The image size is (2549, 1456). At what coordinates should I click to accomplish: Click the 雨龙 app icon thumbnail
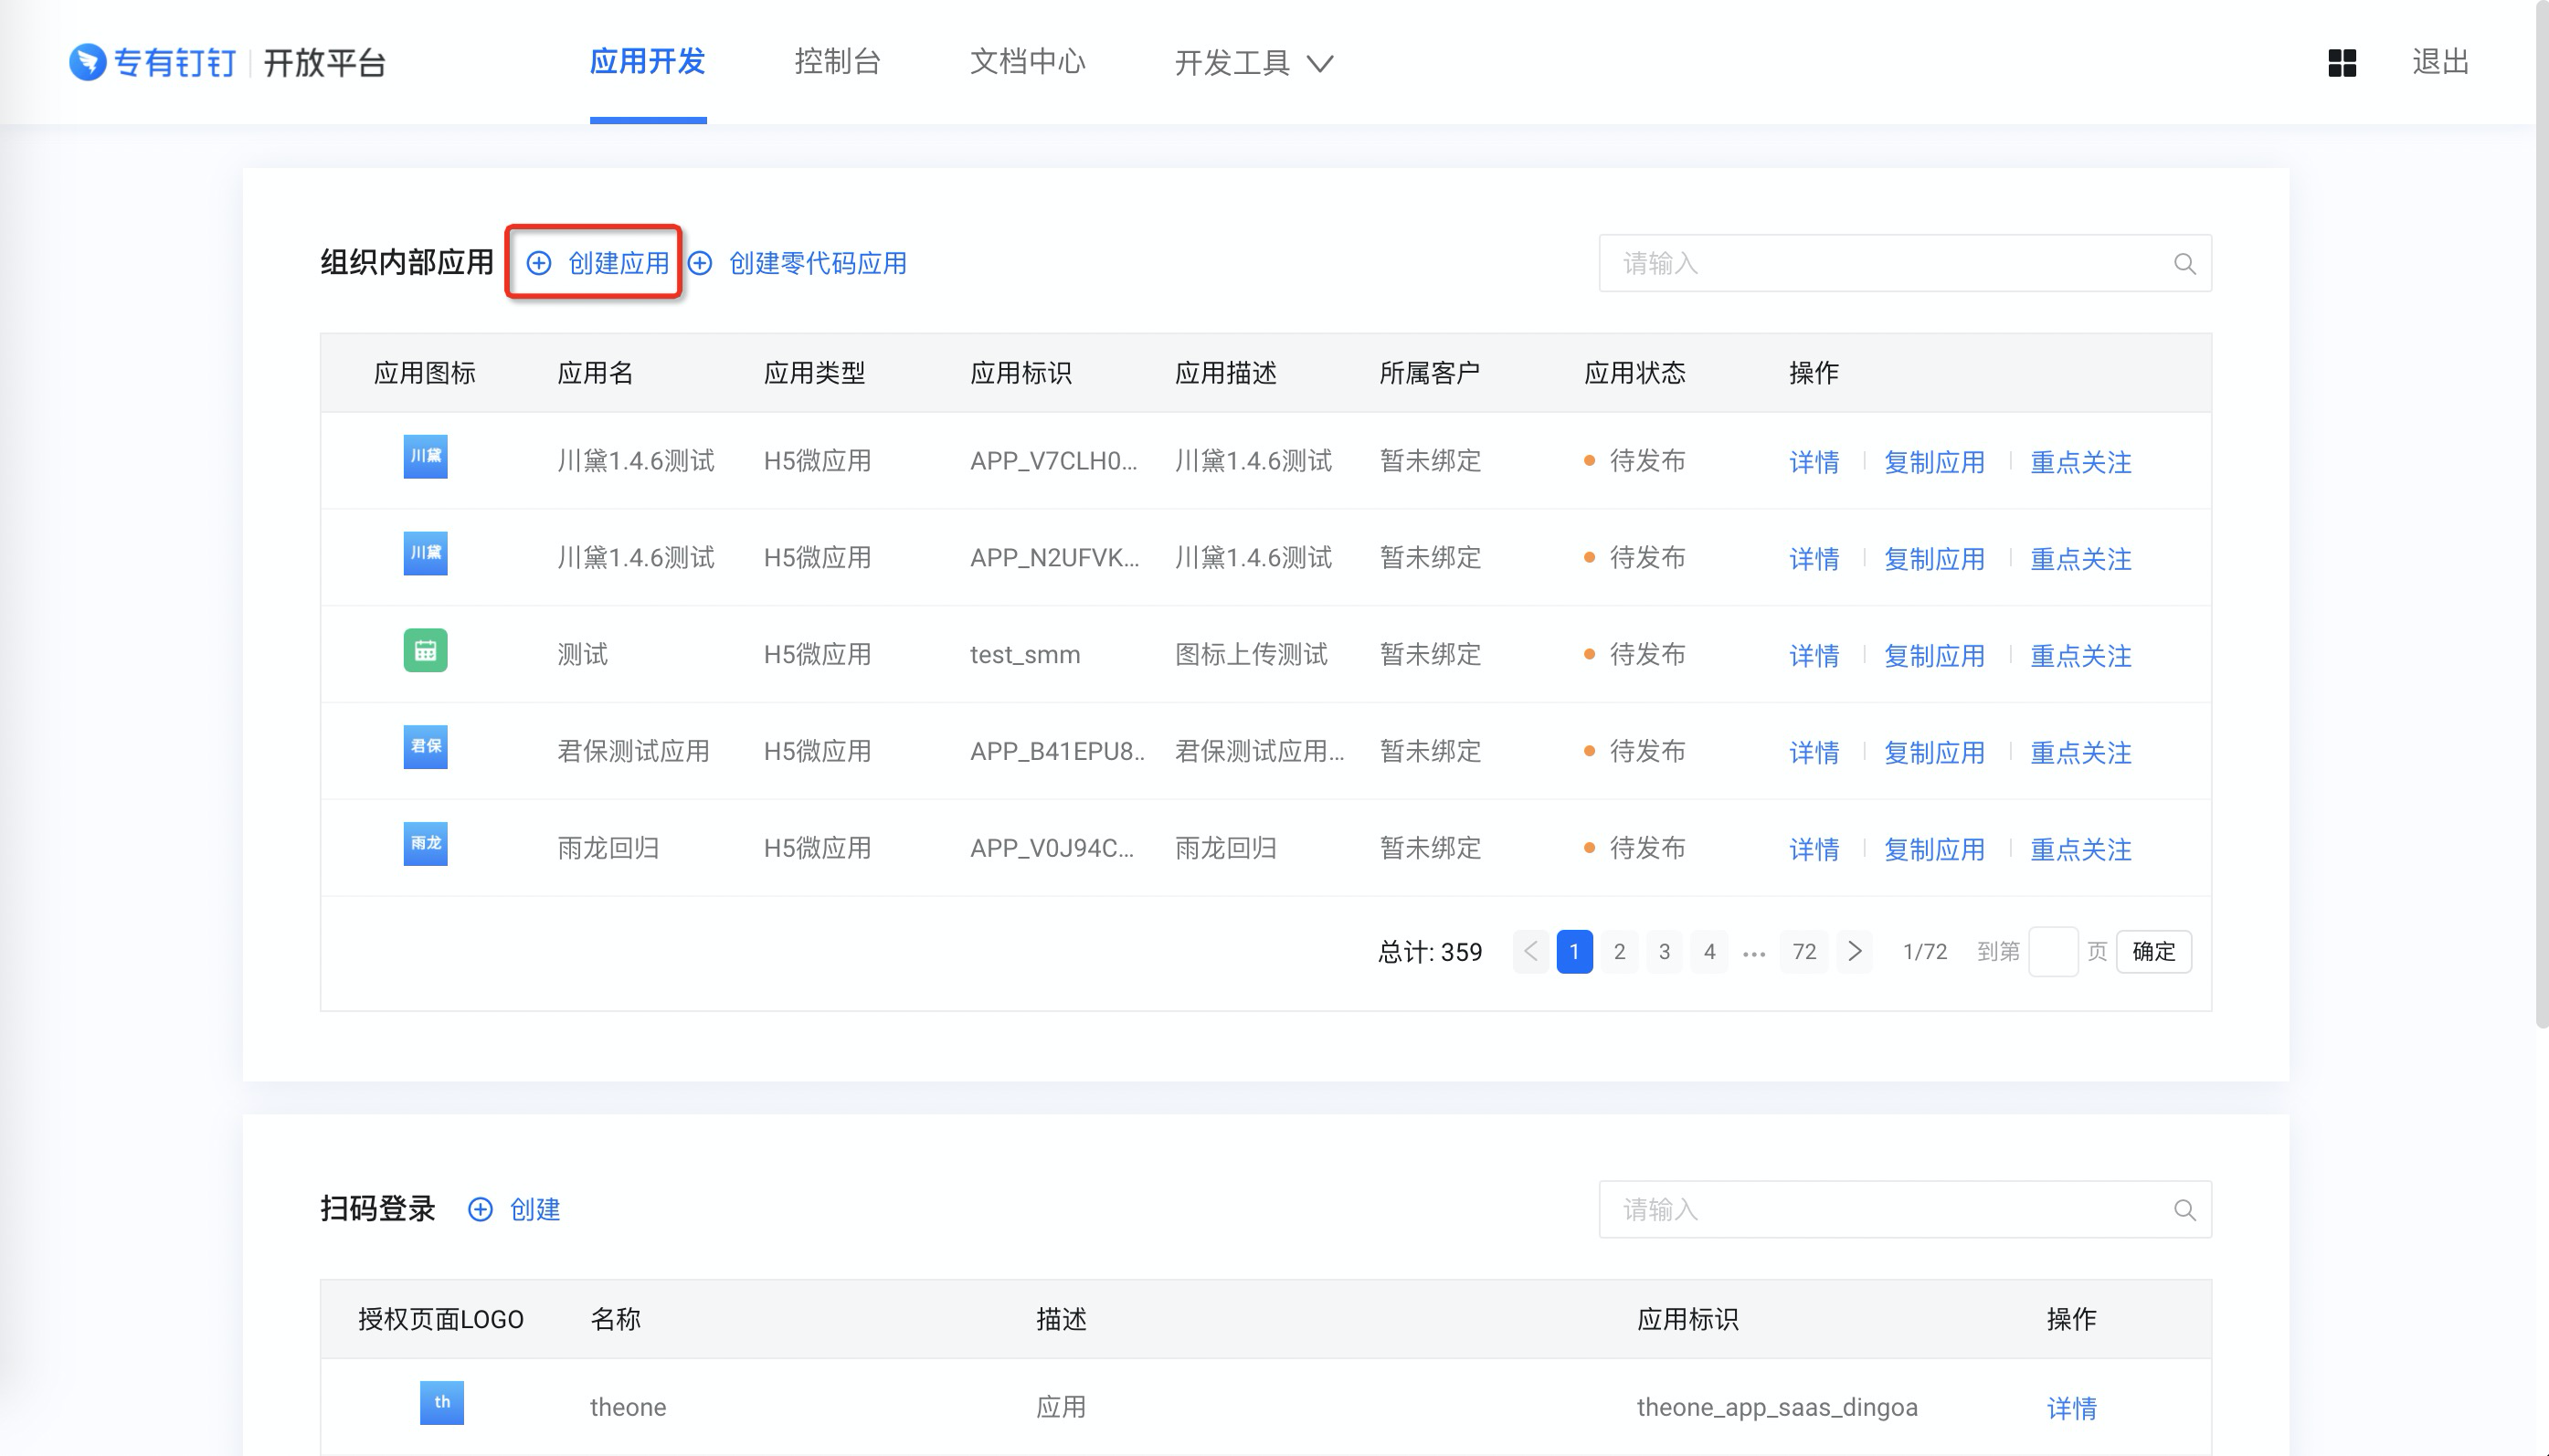[425, 844]
